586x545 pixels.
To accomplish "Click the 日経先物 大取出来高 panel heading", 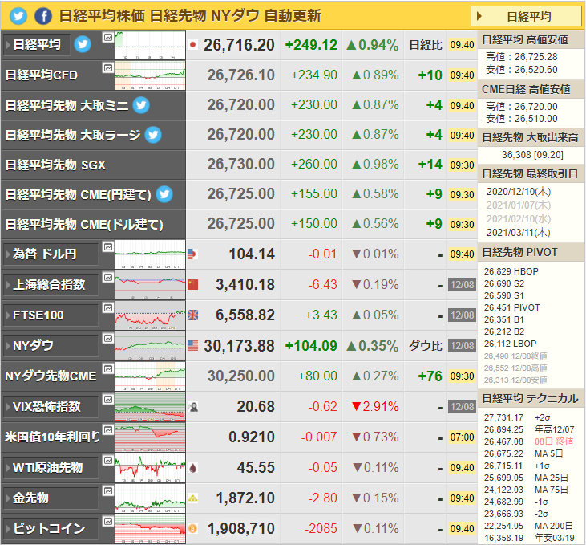I will point(530,138).
